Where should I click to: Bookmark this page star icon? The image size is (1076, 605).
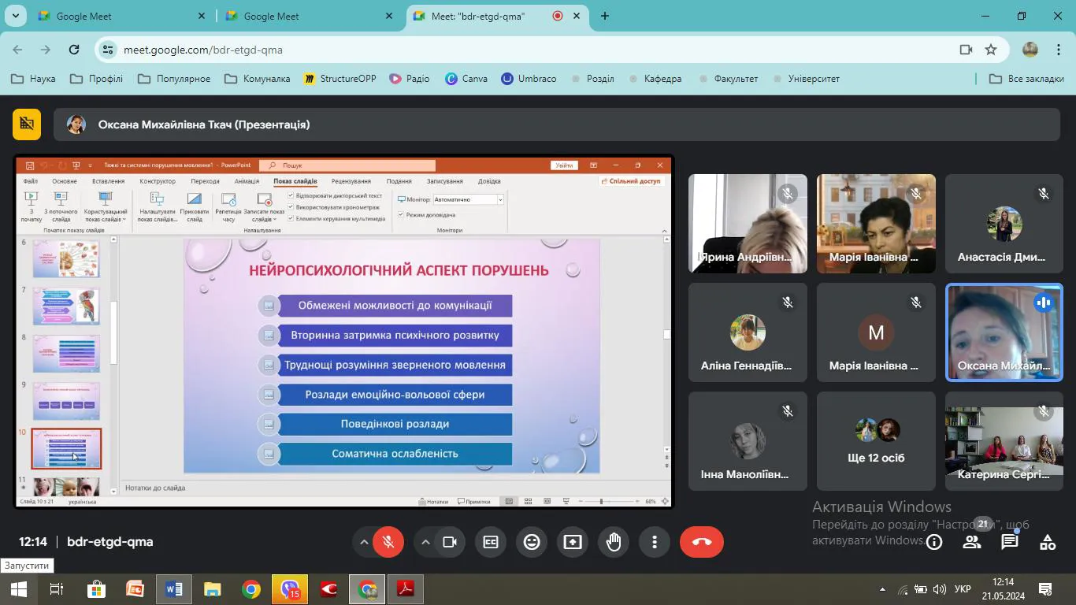[x=991, y=50]
